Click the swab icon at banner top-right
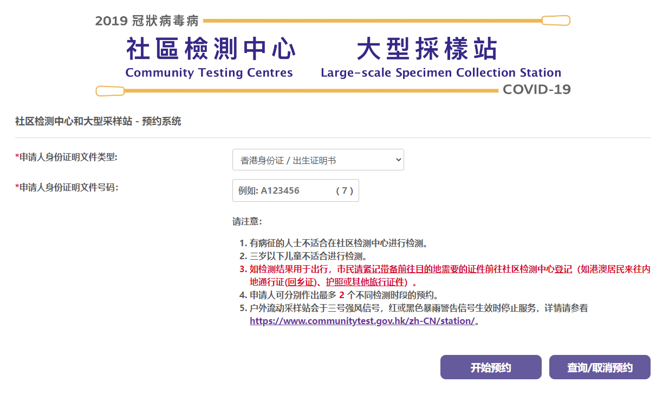 556,21
